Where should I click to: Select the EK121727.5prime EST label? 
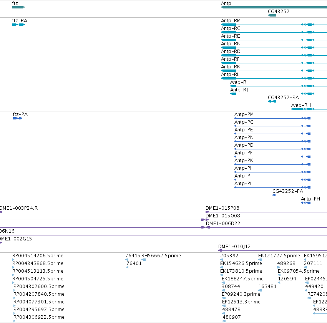point(279,256)
